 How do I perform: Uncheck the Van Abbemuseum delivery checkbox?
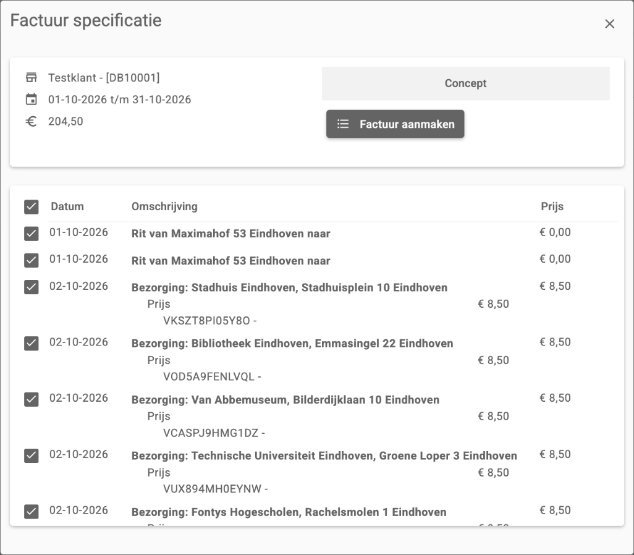[31, 399]
